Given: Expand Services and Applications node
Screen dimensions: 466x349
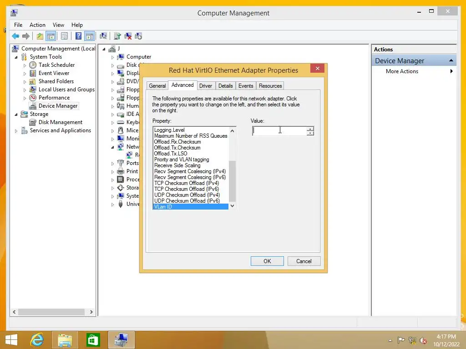Looking at the screenshot, I should pos(16,130).
